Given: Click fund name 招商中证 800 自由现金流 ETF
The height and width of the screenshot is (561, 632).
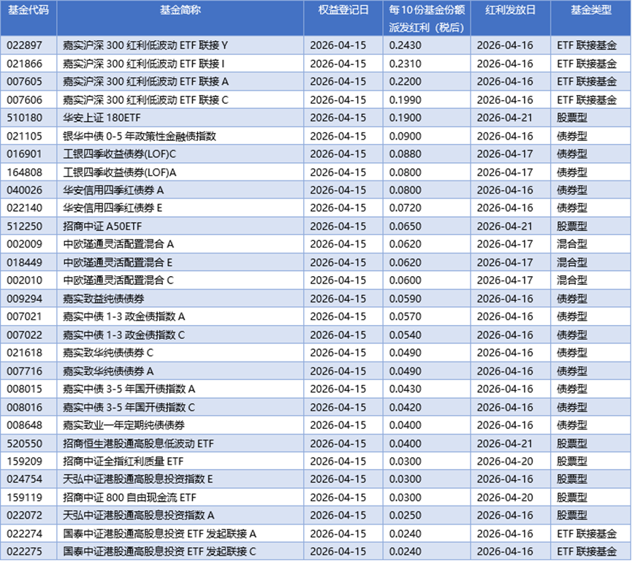Looking at the screenshot, I should 129,498.
